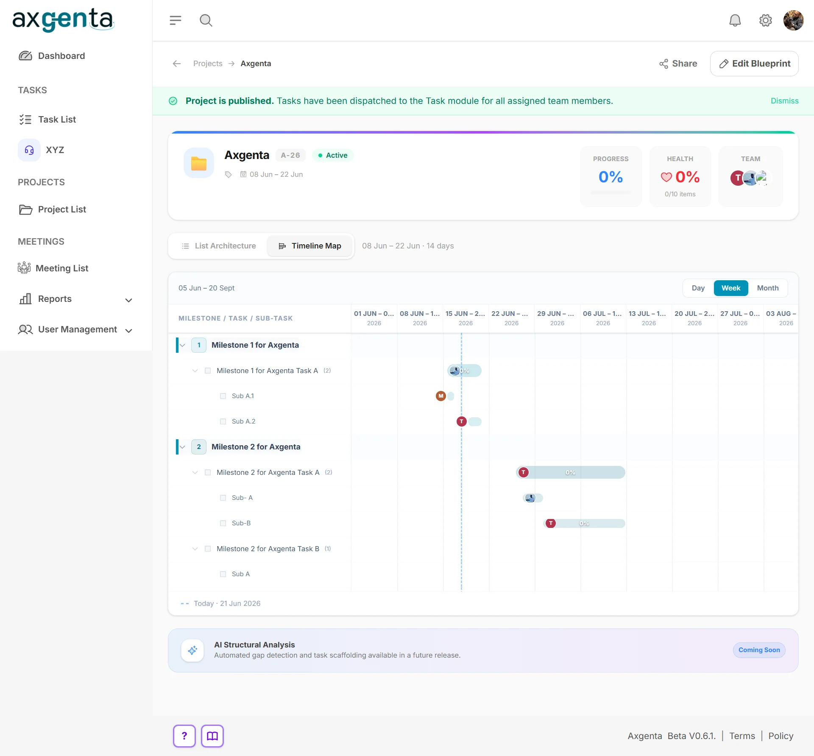Switch to List Architecture tab
This screenshot has width=814, height=756.
tap(219, 246)
